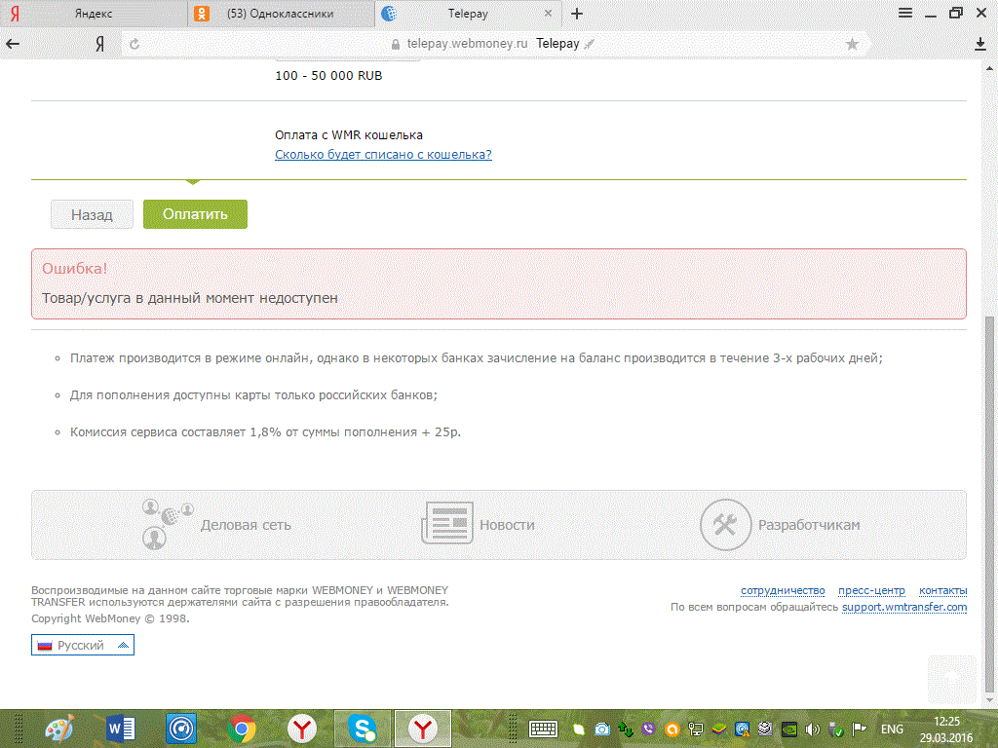Click the taskbar clock showing 12:25
This screenshot has width=998, height=748.
(x=946, y=729)
